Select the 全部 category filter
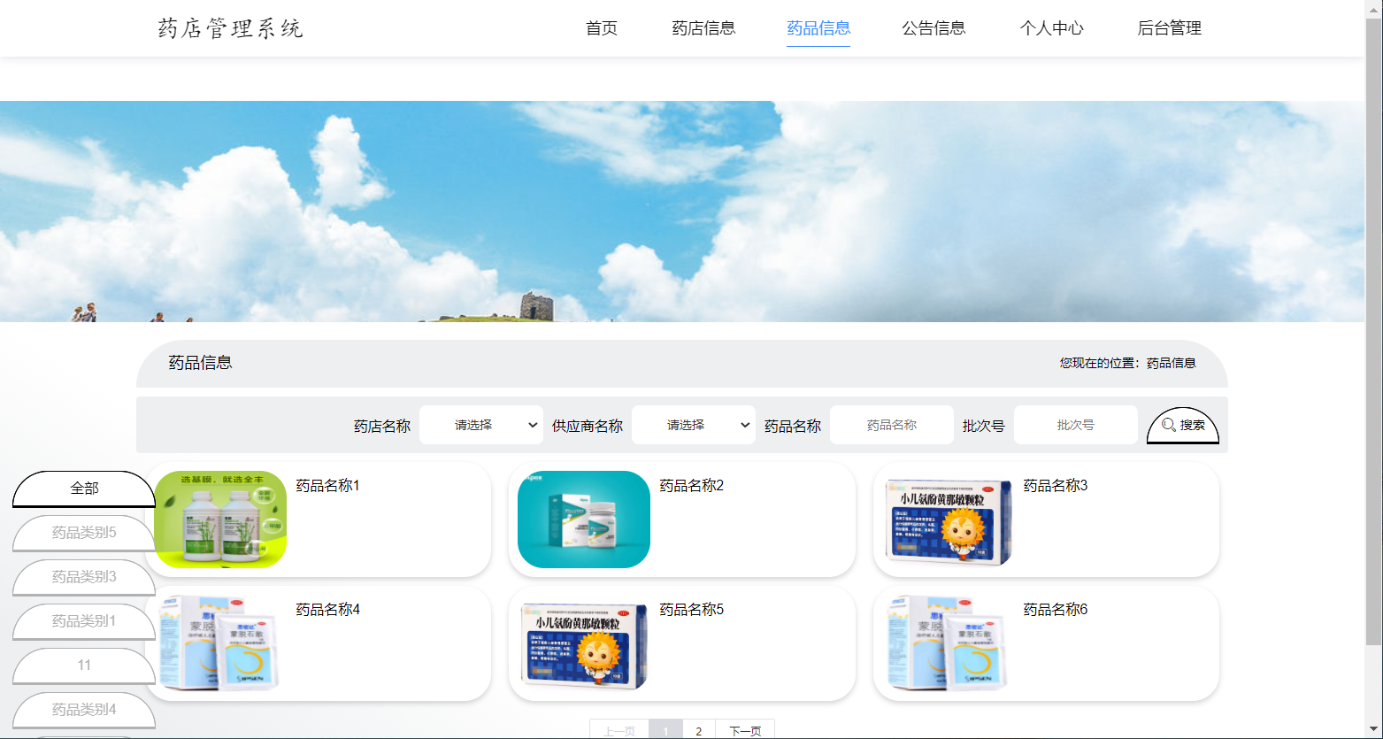Image resolution: width=1383 pixels, height=739 pixels. tap(84, 488)
